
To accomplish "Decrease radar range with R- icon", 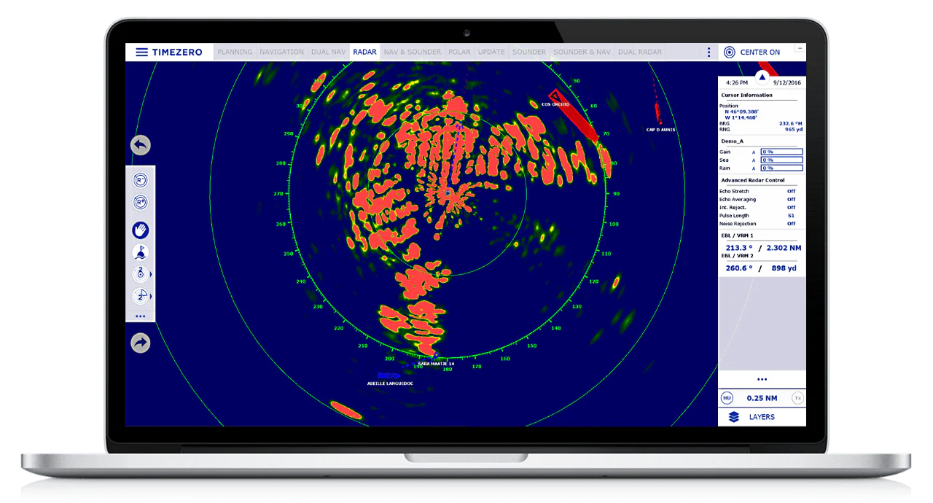I will tap(141, 180).
